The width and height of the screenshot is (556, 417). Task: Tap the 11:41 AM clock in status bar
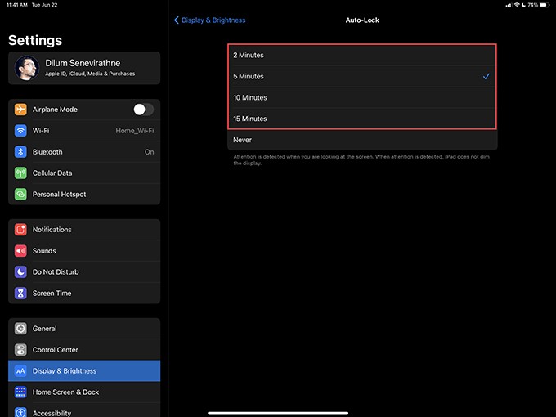click(x=17, y=5)
